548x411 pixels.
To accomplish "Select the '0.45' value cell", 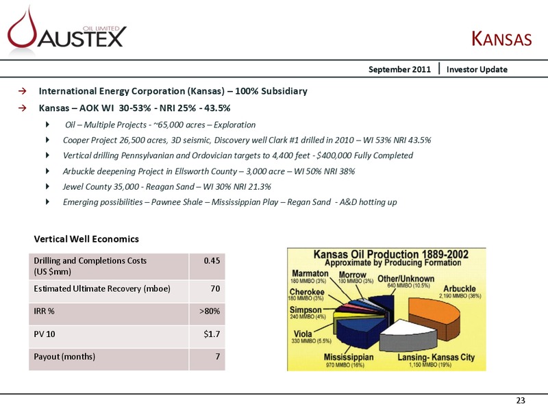I will click(x=208, y=266).
